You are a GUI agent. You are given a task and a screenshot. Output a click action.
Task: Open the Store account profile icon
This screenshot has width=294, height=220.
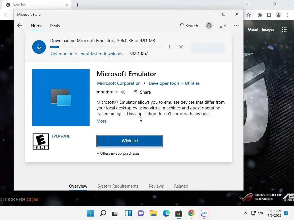coord(209,25)
